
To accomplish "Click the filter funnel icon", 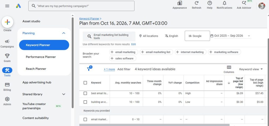I will (89, 69).
